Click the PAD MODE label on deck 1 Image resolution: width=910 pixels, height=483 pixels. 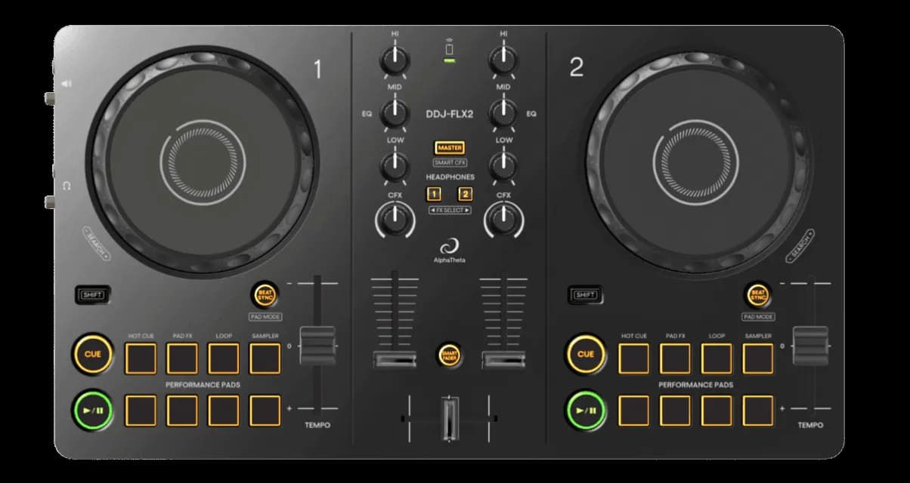[x=265, y=317]
